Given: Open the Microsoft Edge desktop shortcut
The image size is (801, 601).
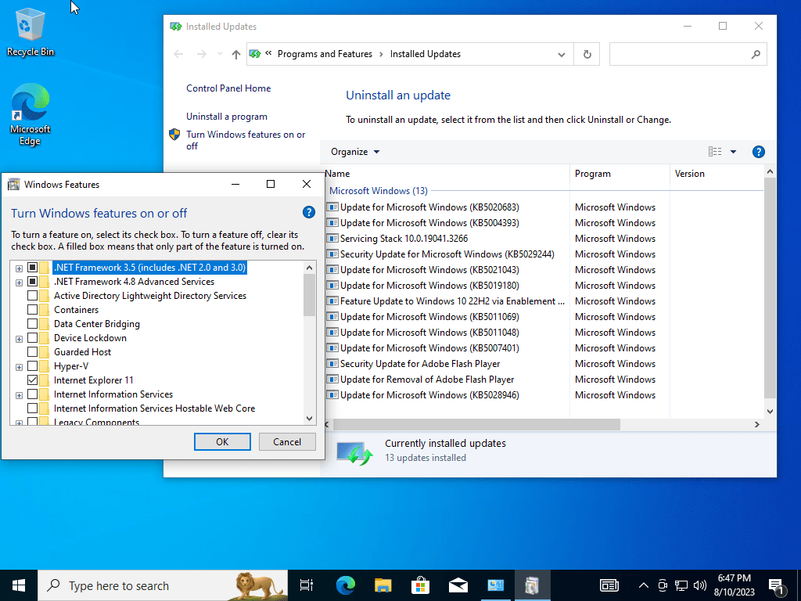Looking at the screenshot, I should (31, 114).
